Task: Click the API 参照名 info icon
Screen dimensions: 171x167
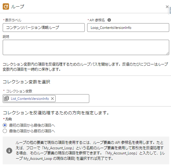Action: (109, 20)
